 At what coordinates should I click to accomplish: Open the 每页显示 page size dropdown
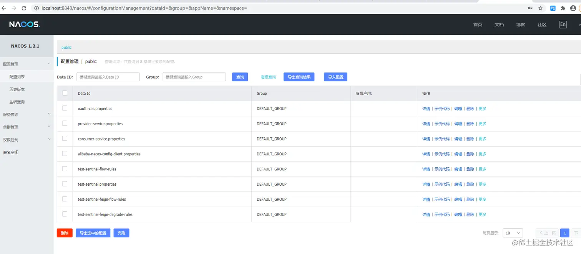[513, 233]
